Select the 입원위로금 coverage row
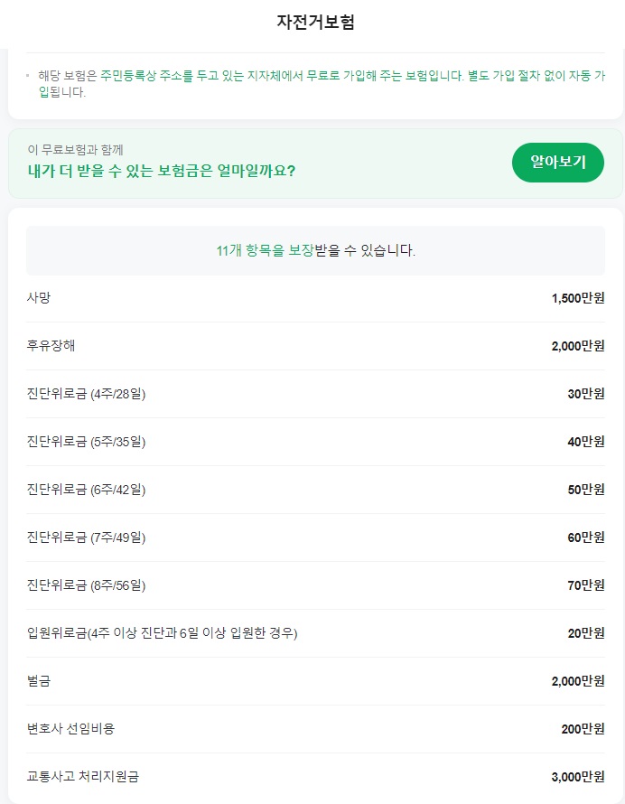The width and height of the screenshot is (625, 804). [312, 632]
